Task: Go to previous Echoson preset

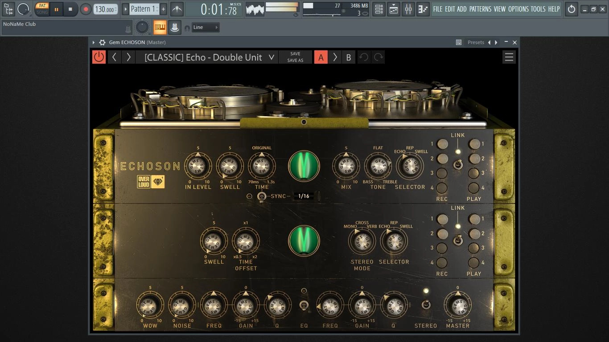Action: (115, 57)
